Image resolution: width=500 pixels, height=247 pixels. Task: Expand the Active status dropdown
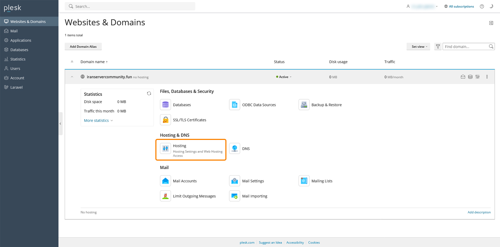284,76
